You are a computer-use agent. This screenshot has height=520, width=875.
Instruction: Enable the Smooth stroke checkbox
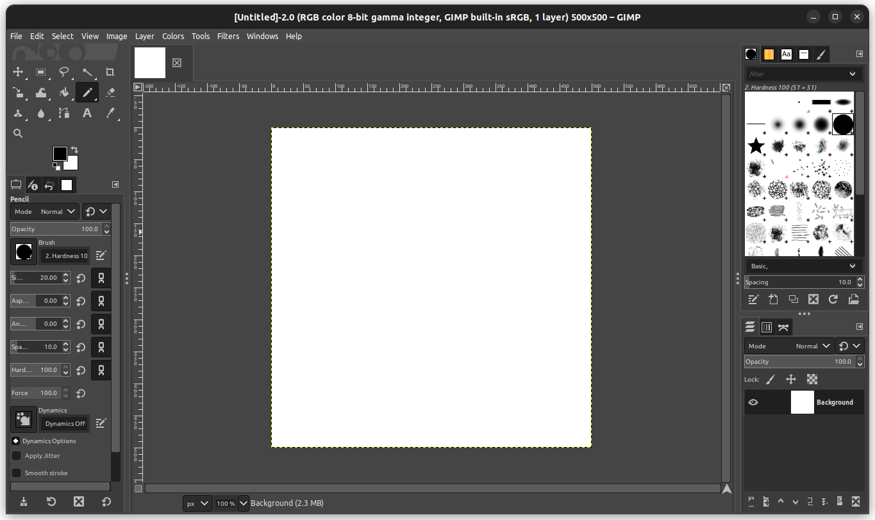[17, 473]
